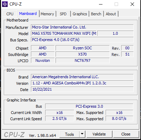The height and width of the screenshot is (140, 141).
Task: Expand the Tools dropdown arrow
Action: 82,134
